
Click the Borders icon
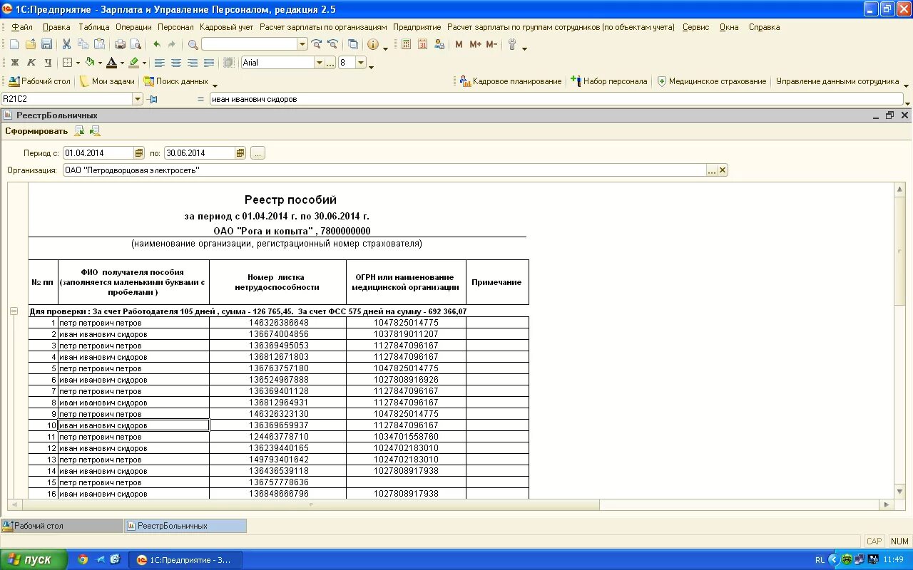coord(67,63)
